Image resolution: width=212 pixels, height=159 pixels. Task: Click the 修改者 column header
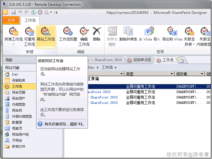pyautogui.click(x=189, y=74)
